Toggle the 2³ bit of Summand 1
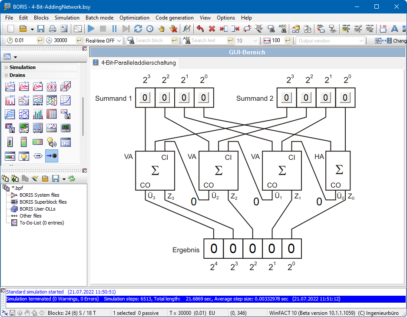Screen dimensions: 407x317 pos(145,97)
